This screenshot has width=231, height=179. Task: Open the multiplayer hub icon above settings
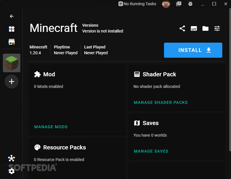click(x=12, y=158)
